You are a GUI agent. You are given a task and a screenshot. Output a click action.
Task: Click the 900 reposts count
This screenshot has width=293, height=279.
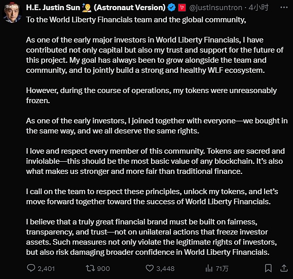103,268
